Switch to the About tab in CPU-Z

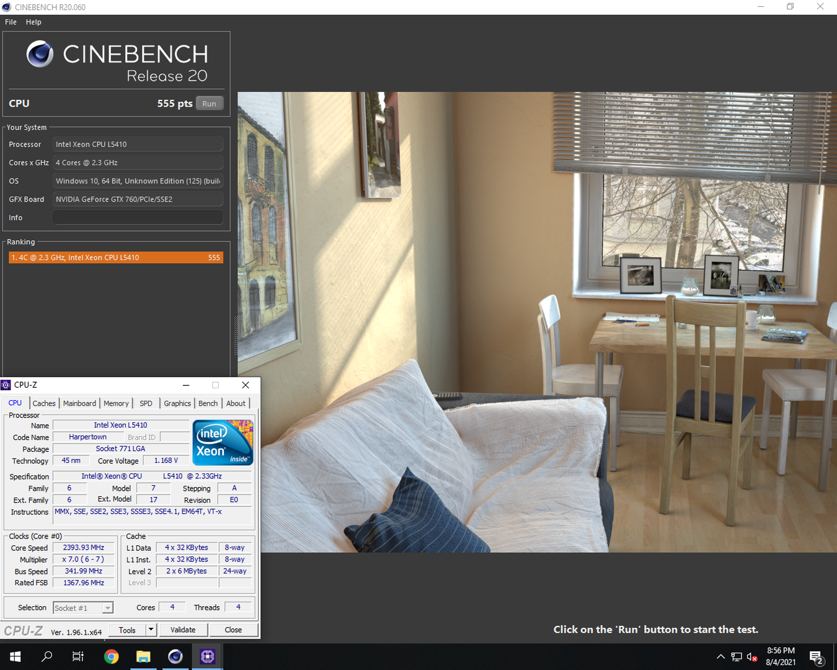click(x=236, y=403)
